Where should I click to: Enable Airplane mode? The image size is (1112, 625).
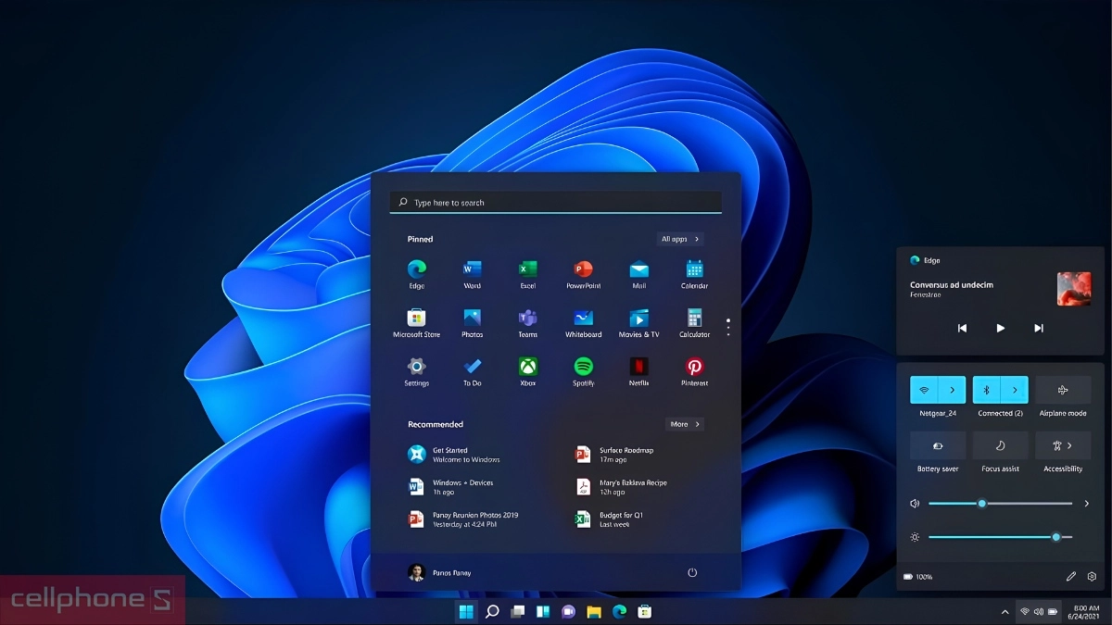click(1063, 390)
